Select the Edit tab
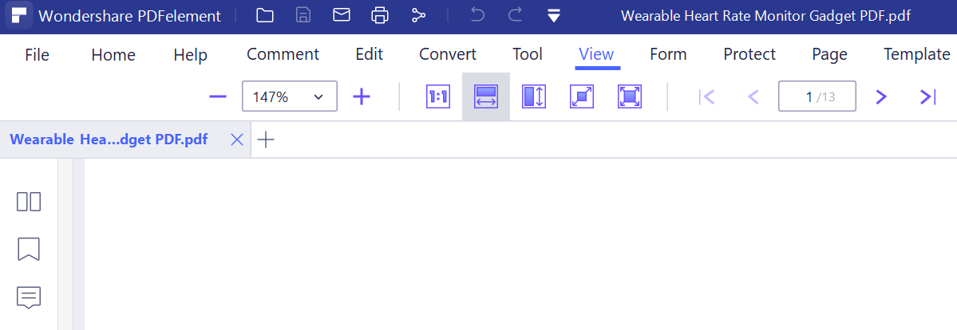This screenshot has height=330, width=957. [x=370, y=54]
